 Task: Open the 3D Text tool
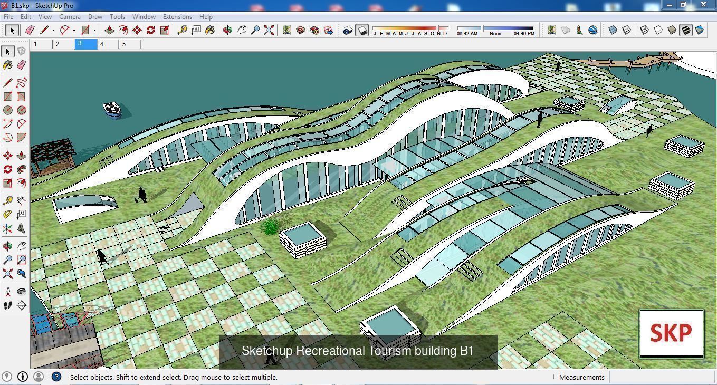pyautogui.click(x=22, y=228)
